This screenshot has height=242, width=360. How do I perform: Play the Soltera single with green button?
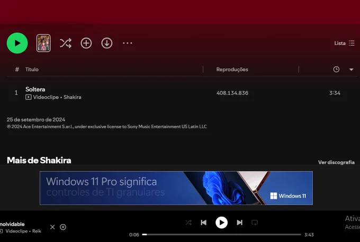click(17, 43)
